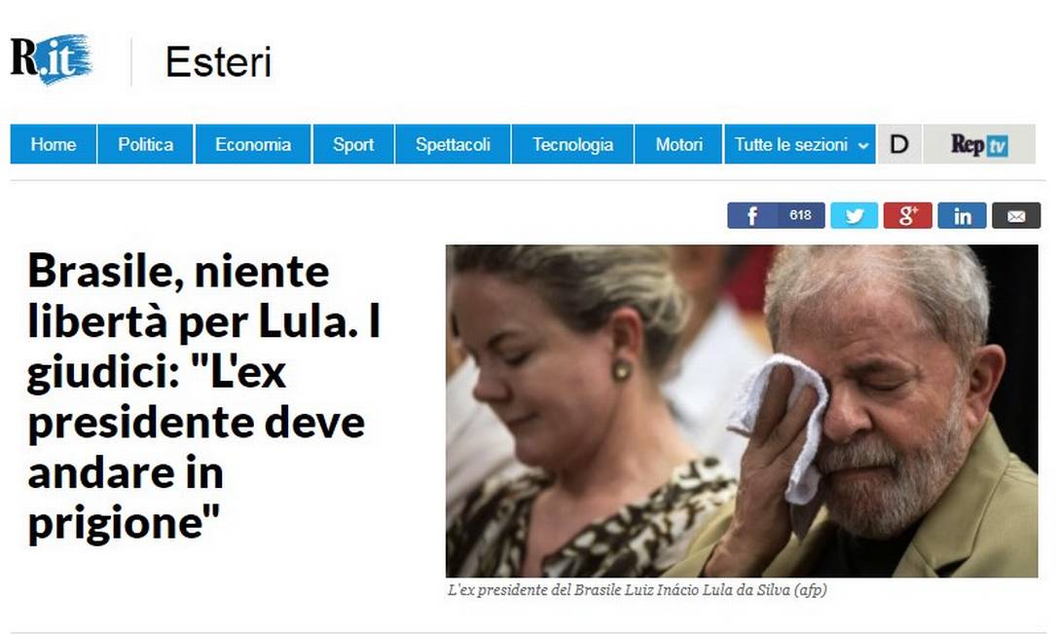Open the Spettacoli section

point(453,144)
